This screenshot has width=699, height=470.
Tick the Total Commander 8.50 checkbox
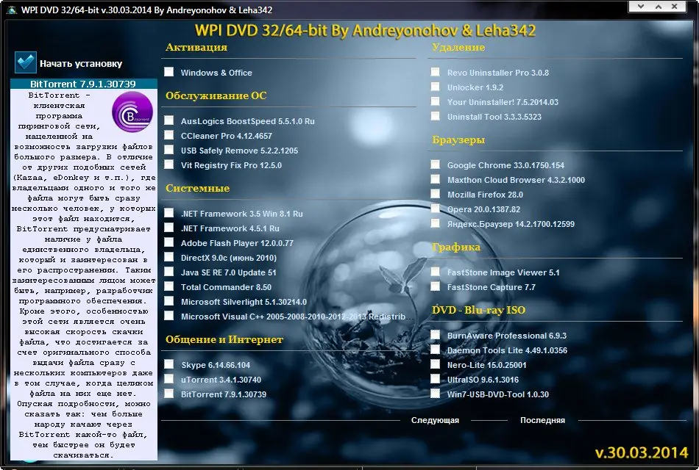tap(169, 286)
